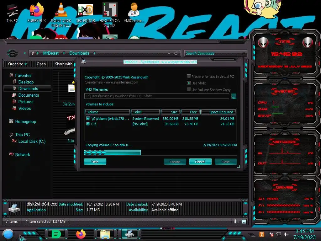Screen dimensions: 321x241
Task: Uncheck the System Reserved volume checkbox
Action: pos(88,118)
